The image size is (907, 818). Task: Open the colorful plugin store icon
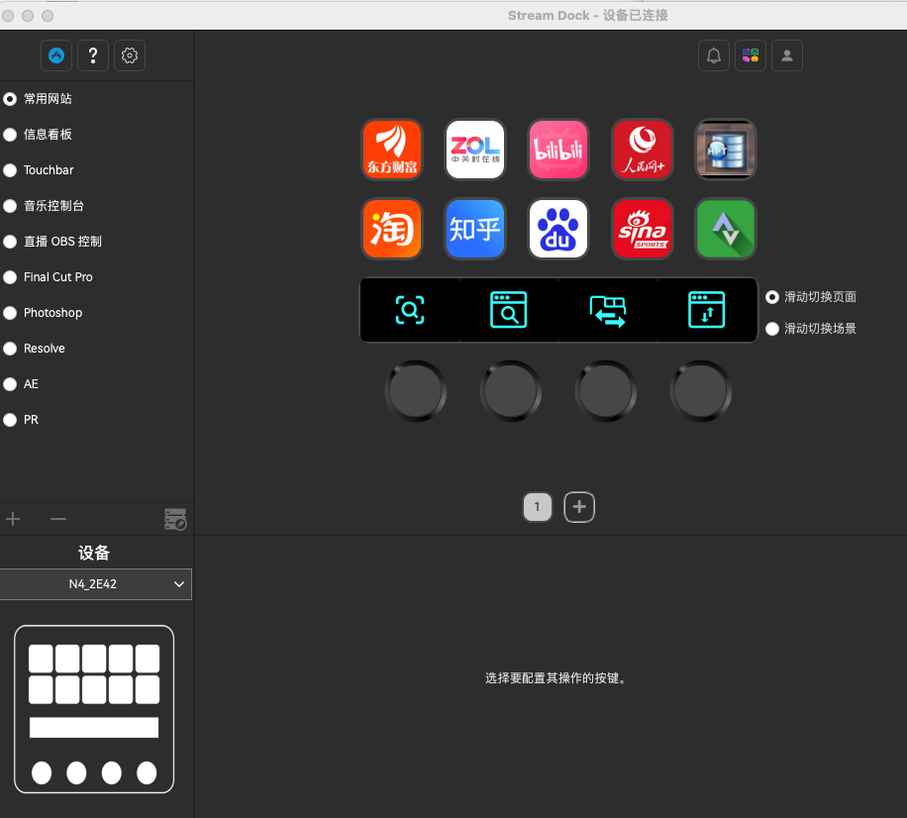(751, 55)
